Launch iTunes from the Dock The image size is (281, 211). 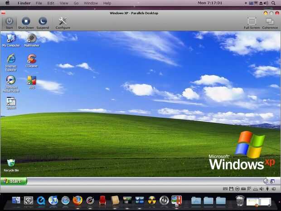(x=53, y=201)
